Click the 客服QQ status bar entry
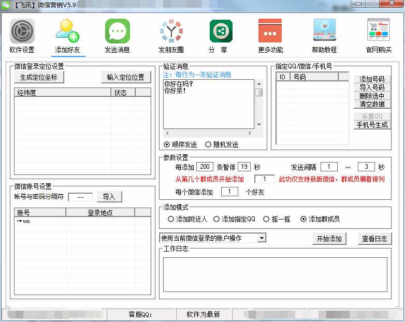 [x=141, y=314]
